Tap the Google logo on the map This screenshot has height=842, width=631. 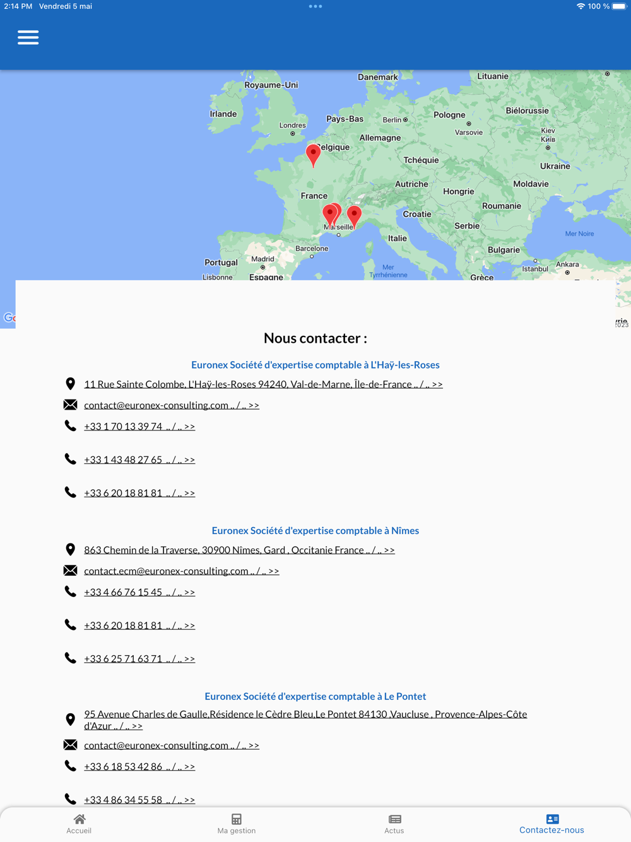(x=9, y=317)
